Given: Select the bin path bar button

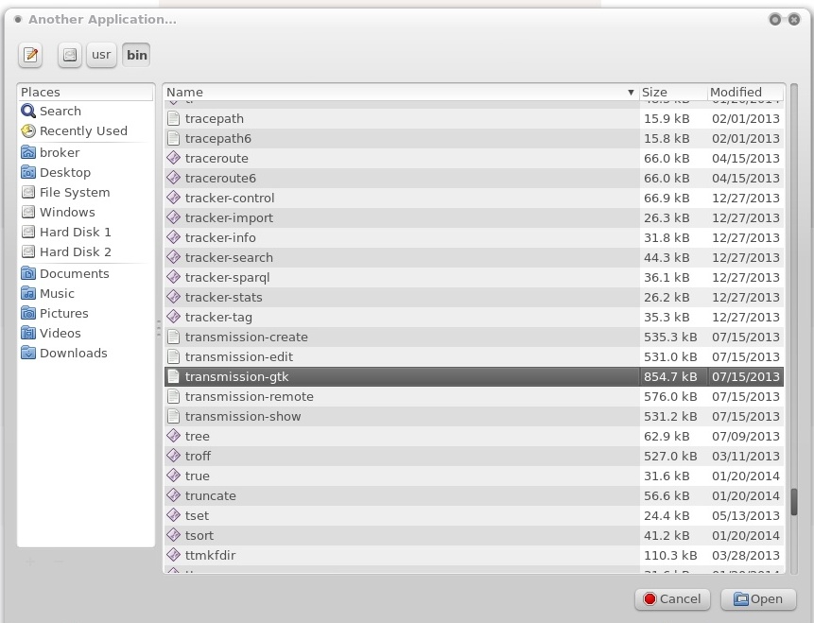Looking at the screenshot, I should click(x=137, y=55).
